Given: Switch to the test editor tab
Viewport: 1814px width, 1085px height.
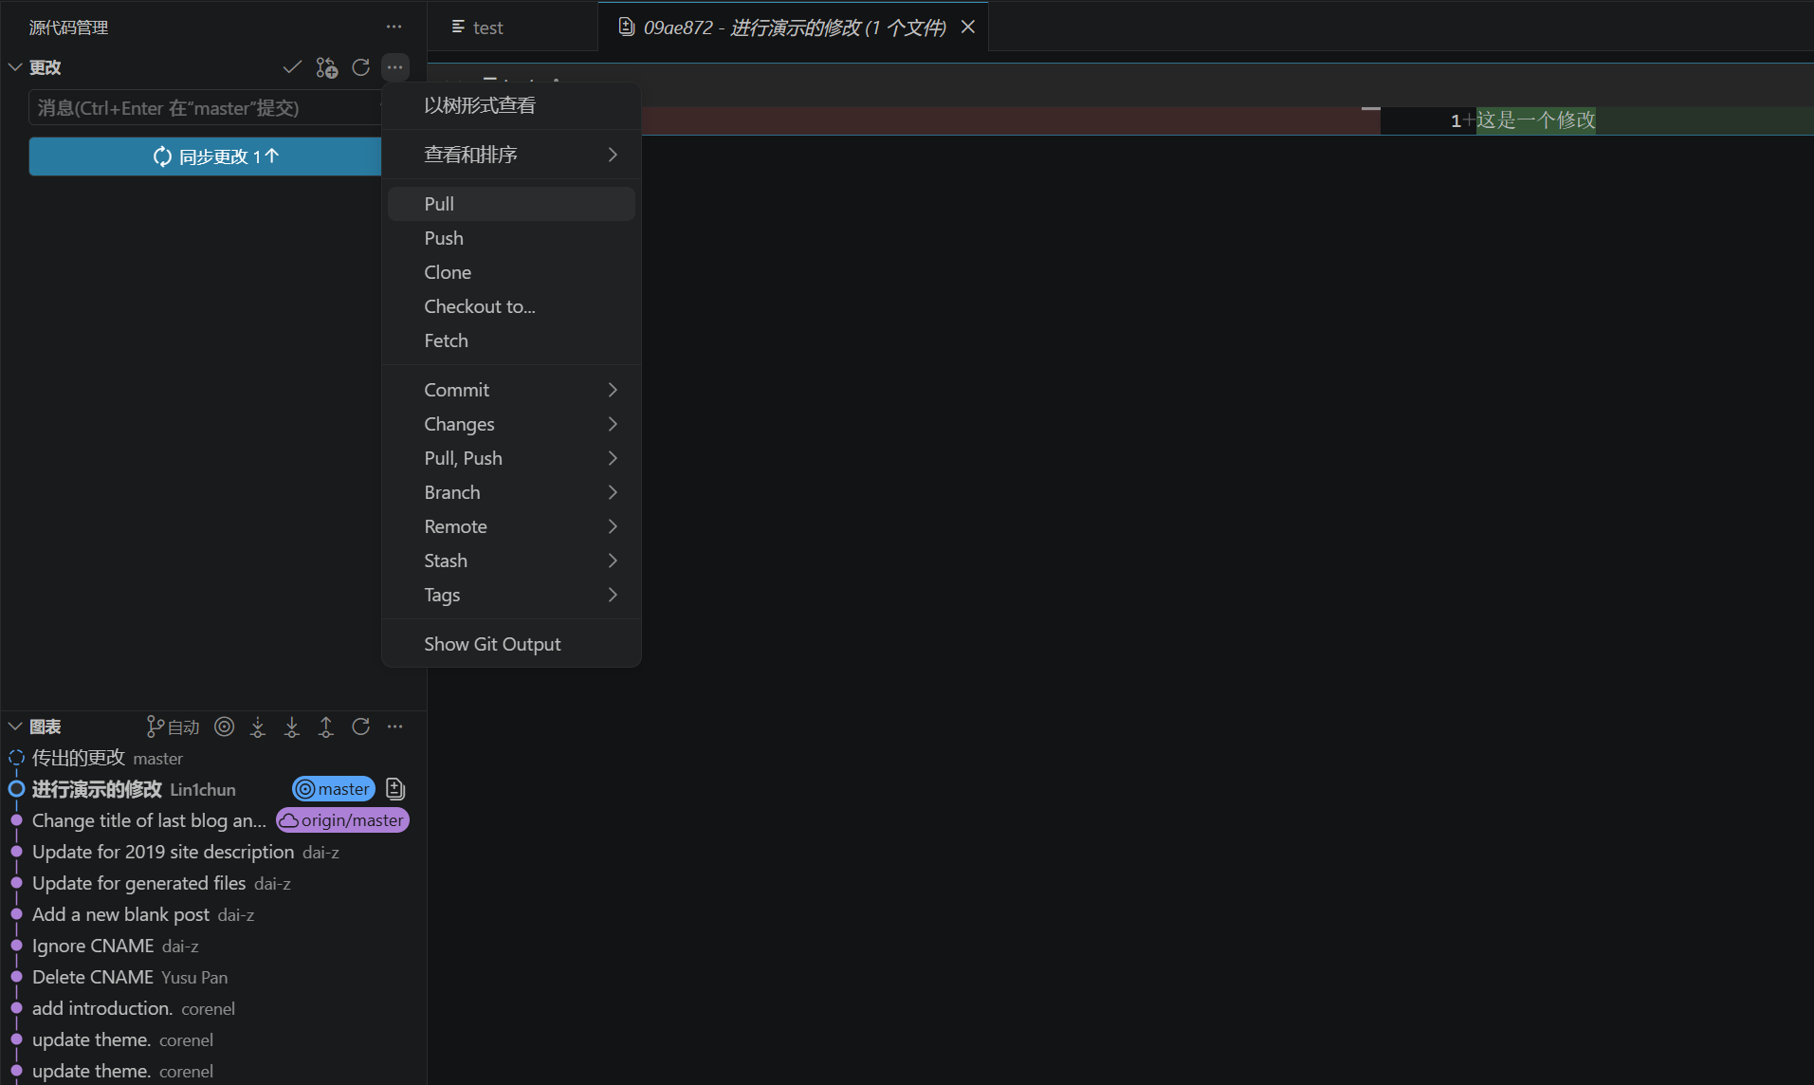Looking at the screenshot, I should pyautogui.click(x=512, y=28).
